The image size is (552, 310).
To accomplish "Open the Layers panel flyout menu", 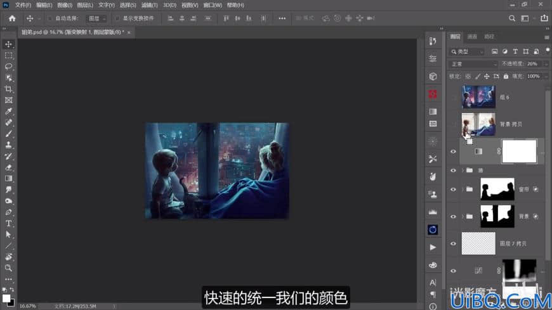I will [x=547, y=37].
